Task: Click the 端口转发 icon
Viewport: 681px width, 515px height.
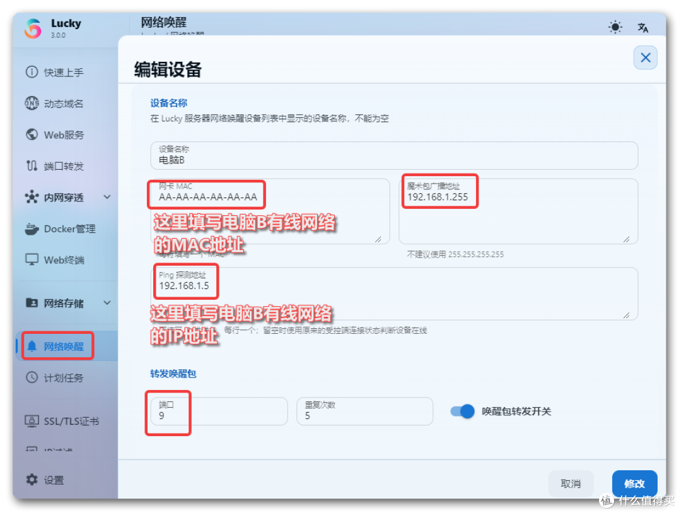Action: 32,165
